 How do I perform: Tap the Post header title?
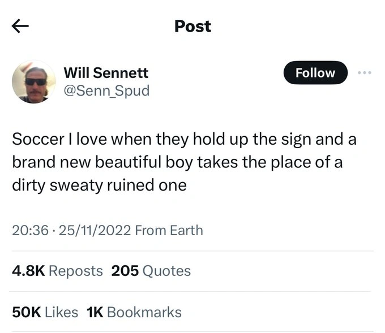(x=192, y=27)
